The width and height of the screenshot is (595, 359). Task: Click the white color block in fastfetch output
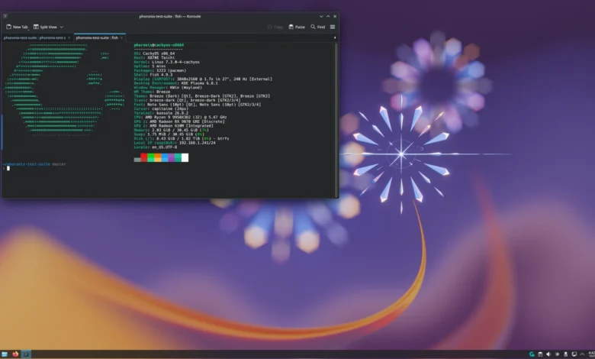click(x=185, y=157)
